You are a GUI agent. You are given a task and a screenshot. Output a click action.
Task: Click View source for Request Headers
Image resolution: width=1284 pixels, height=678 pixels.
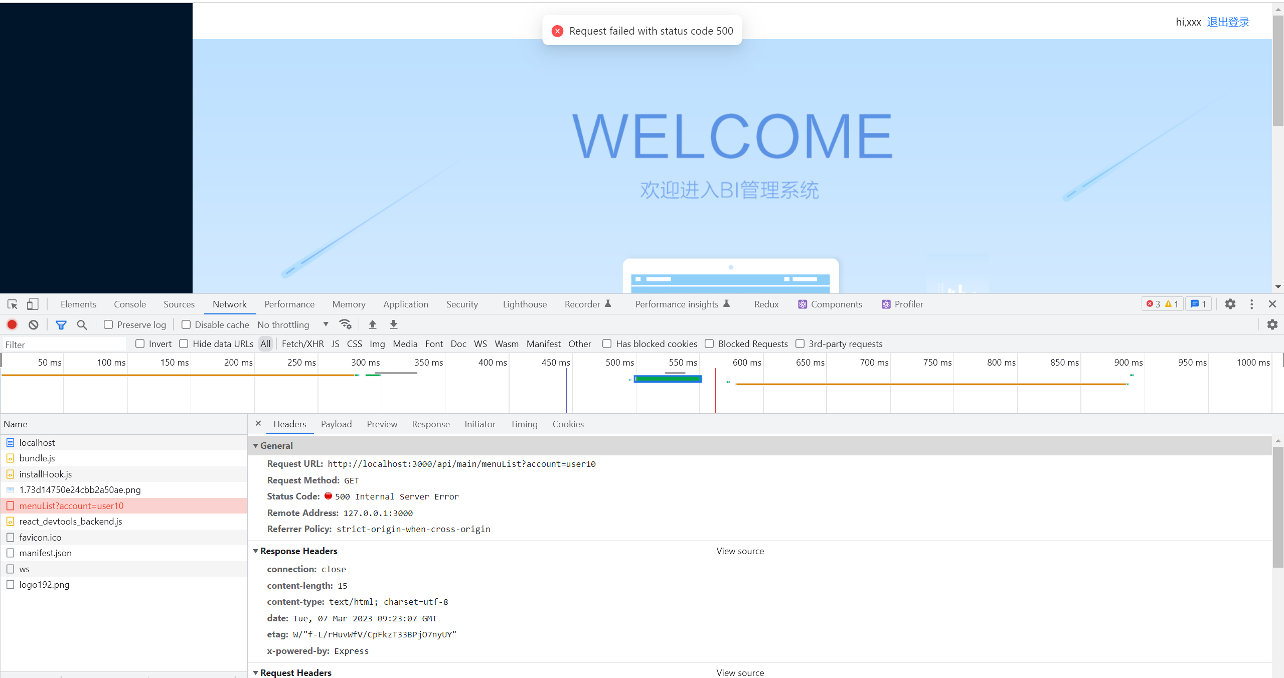(740, 672)
